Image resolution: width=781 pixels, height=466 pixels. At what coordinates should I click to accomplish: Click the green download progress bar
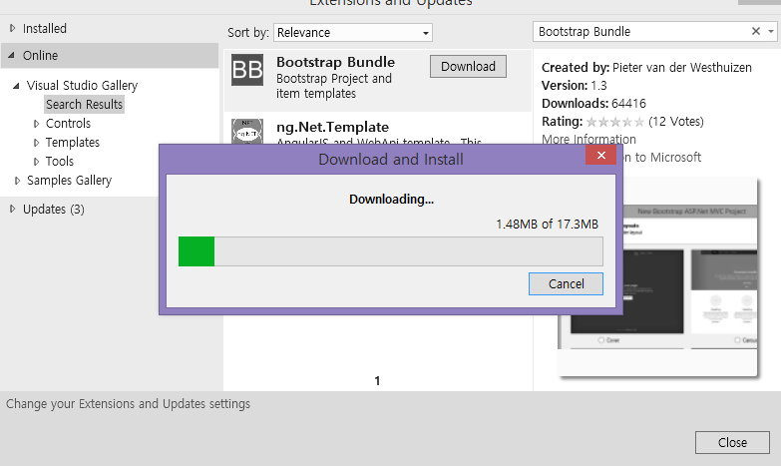196,251
